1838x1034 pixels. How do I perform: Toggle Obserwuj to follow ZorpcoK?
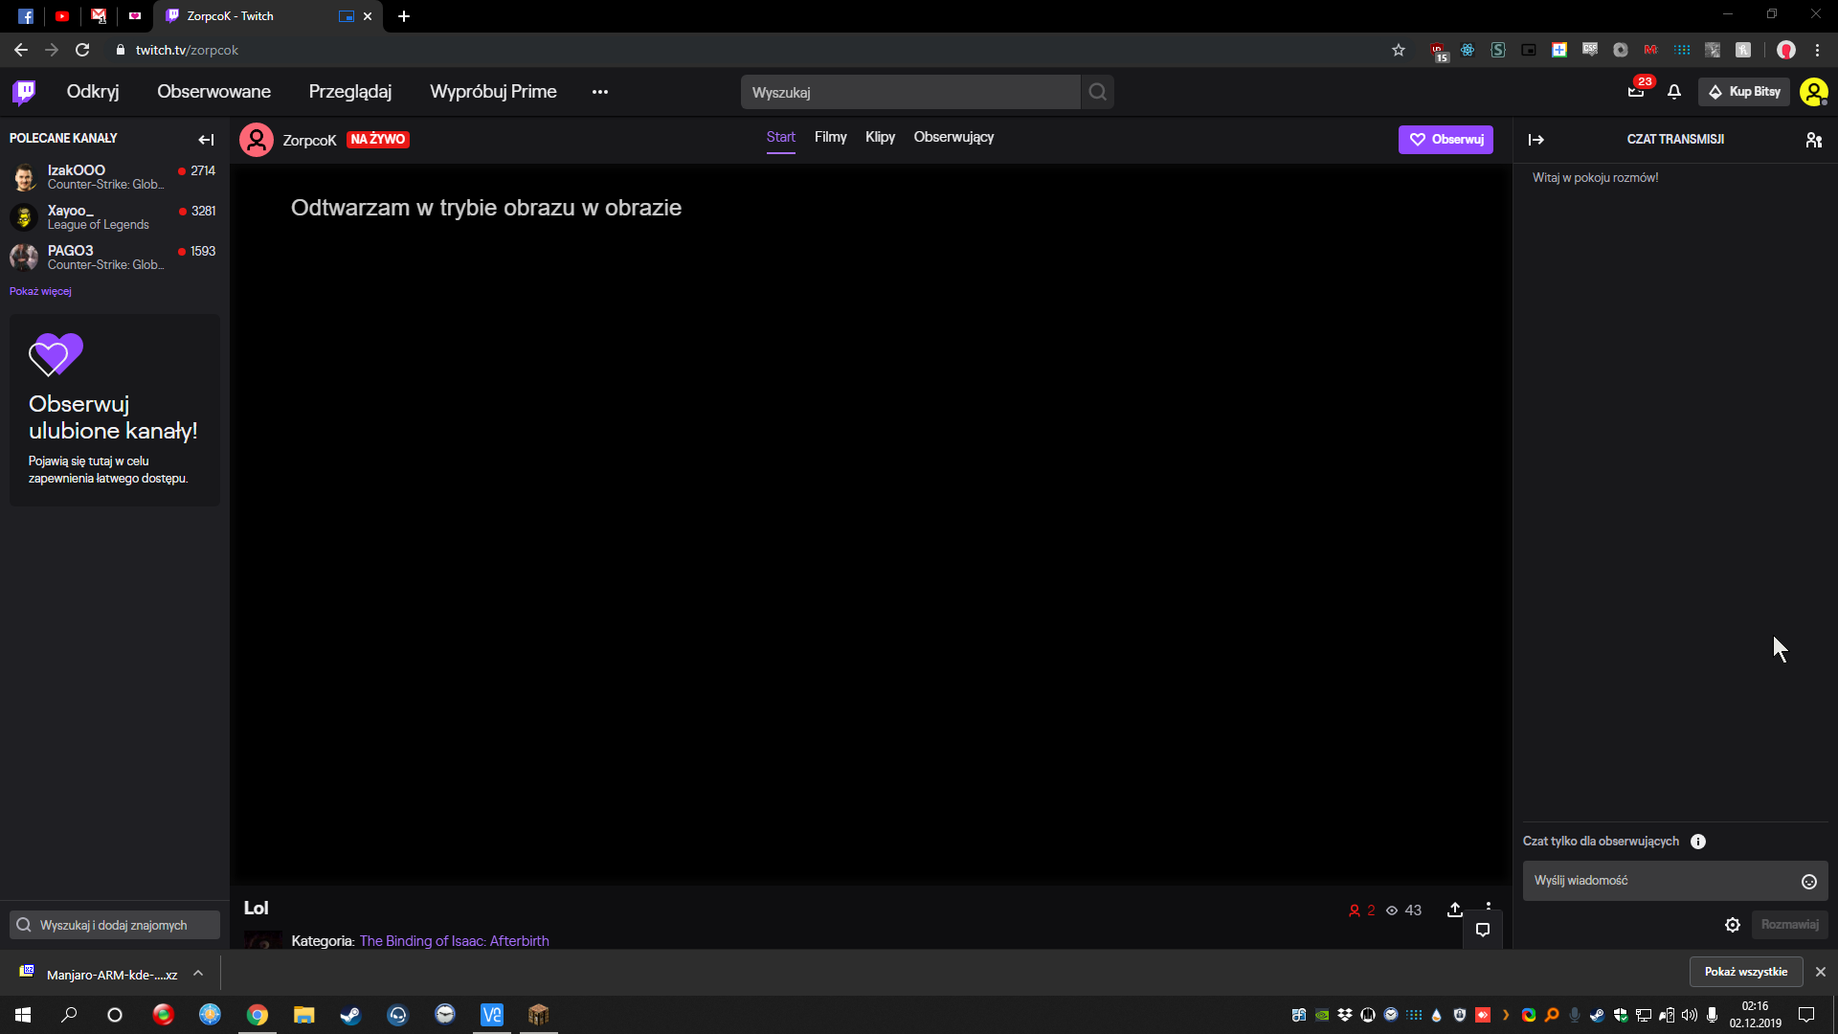1446,140
